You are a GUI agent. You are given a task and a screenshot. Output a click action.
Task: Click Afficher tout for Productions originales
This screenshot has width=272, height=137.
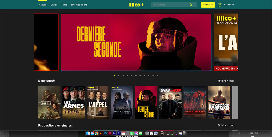coord(226,125)
